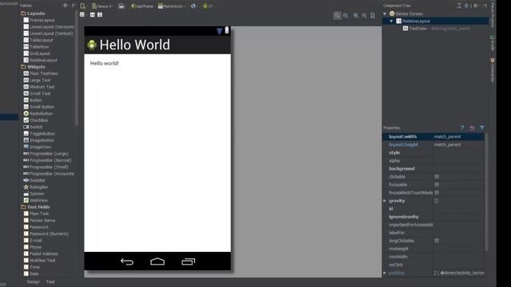Image resolution: width=511 pixels, height=287 pixels.
Task: Toggle the focusable property checkbox
Action: click(x=437, y=184)
